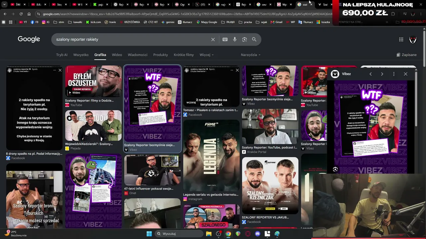Switch to the Krótkie filmy results tab
The image size is (426, 239).
184,55
